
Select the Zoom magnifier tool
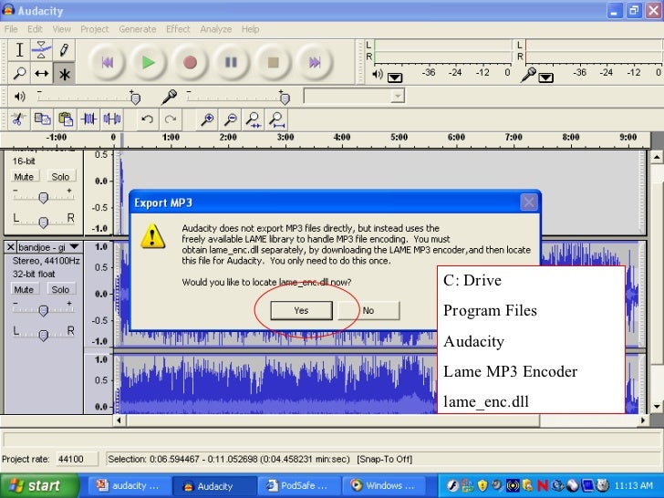click(19, 74)
